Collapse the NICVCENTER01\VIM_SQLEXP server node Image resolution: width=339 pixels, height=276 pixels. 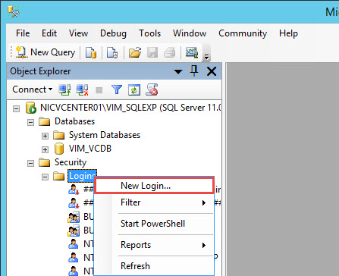(17, 109)
